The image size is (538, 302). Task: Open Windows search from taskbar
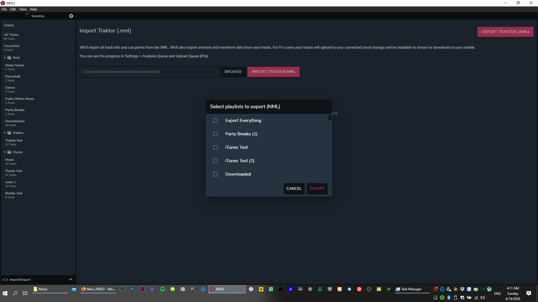tap(15, 293)
